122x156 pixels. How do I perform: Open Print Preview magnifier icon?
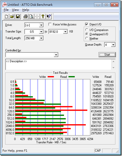click(x=31, y=16)
